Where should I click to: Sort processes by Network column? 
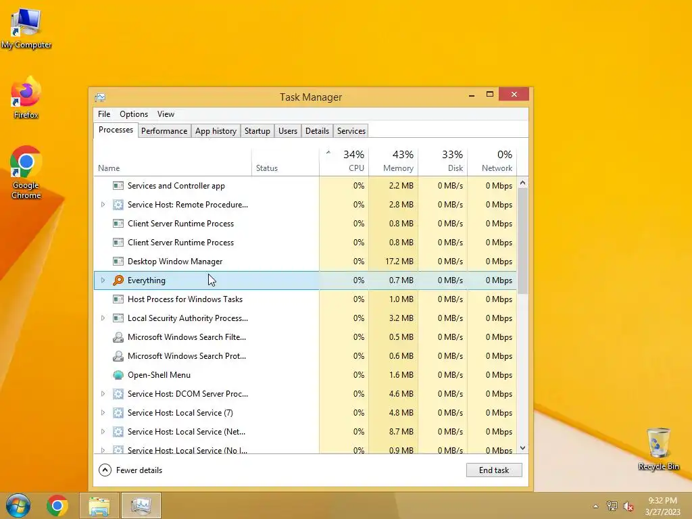pyautogui.click(x=492, y=162)
